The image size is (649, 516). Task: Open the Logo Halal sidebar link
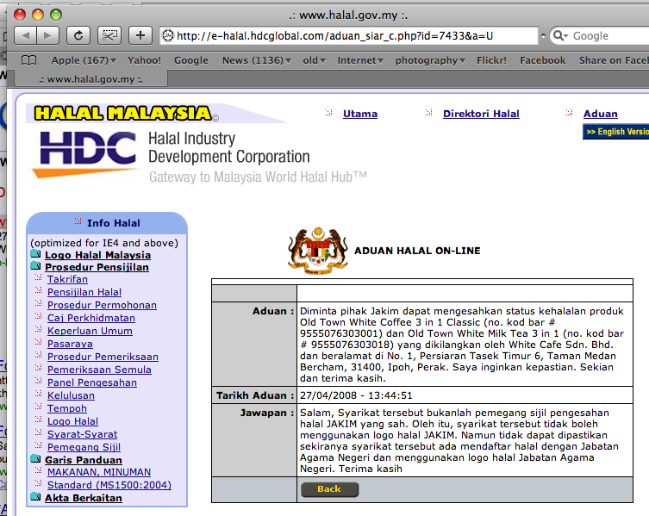(72, 421)
